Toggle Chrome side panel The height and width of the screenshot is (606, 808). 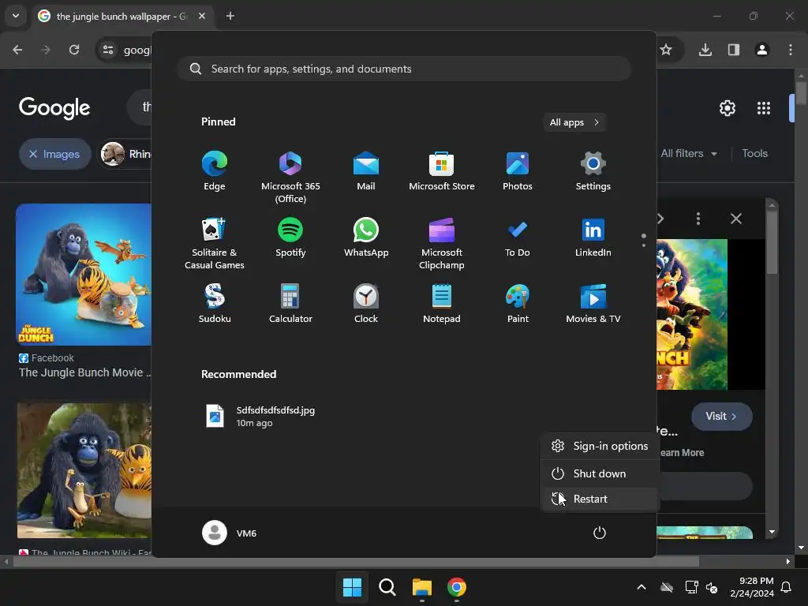coord(733,50)
